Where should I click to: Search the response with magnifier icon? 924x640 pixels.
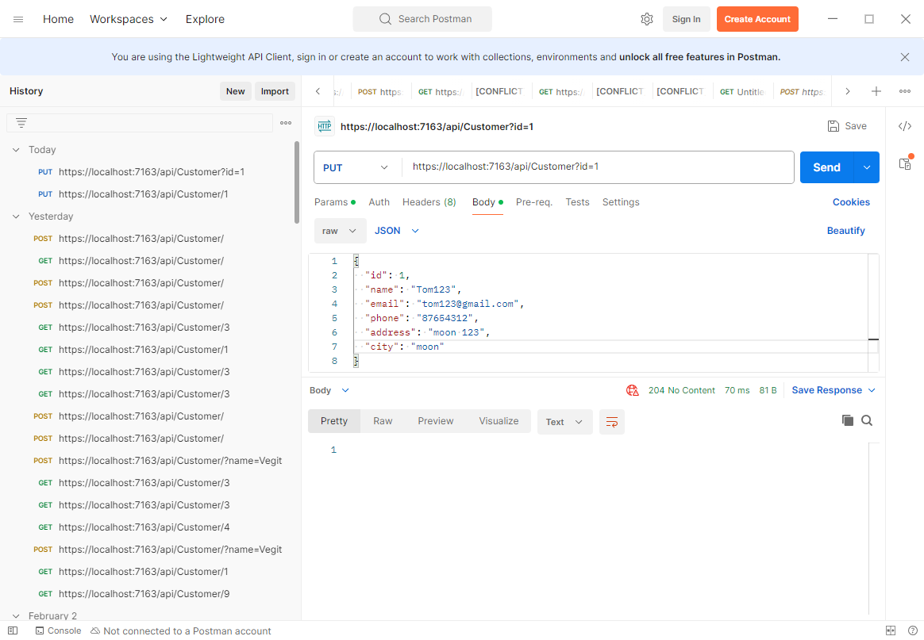coord(867,420)
